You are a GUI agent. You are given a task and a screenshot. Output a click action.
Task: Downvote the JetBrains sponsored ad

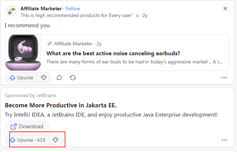[55, 140]
